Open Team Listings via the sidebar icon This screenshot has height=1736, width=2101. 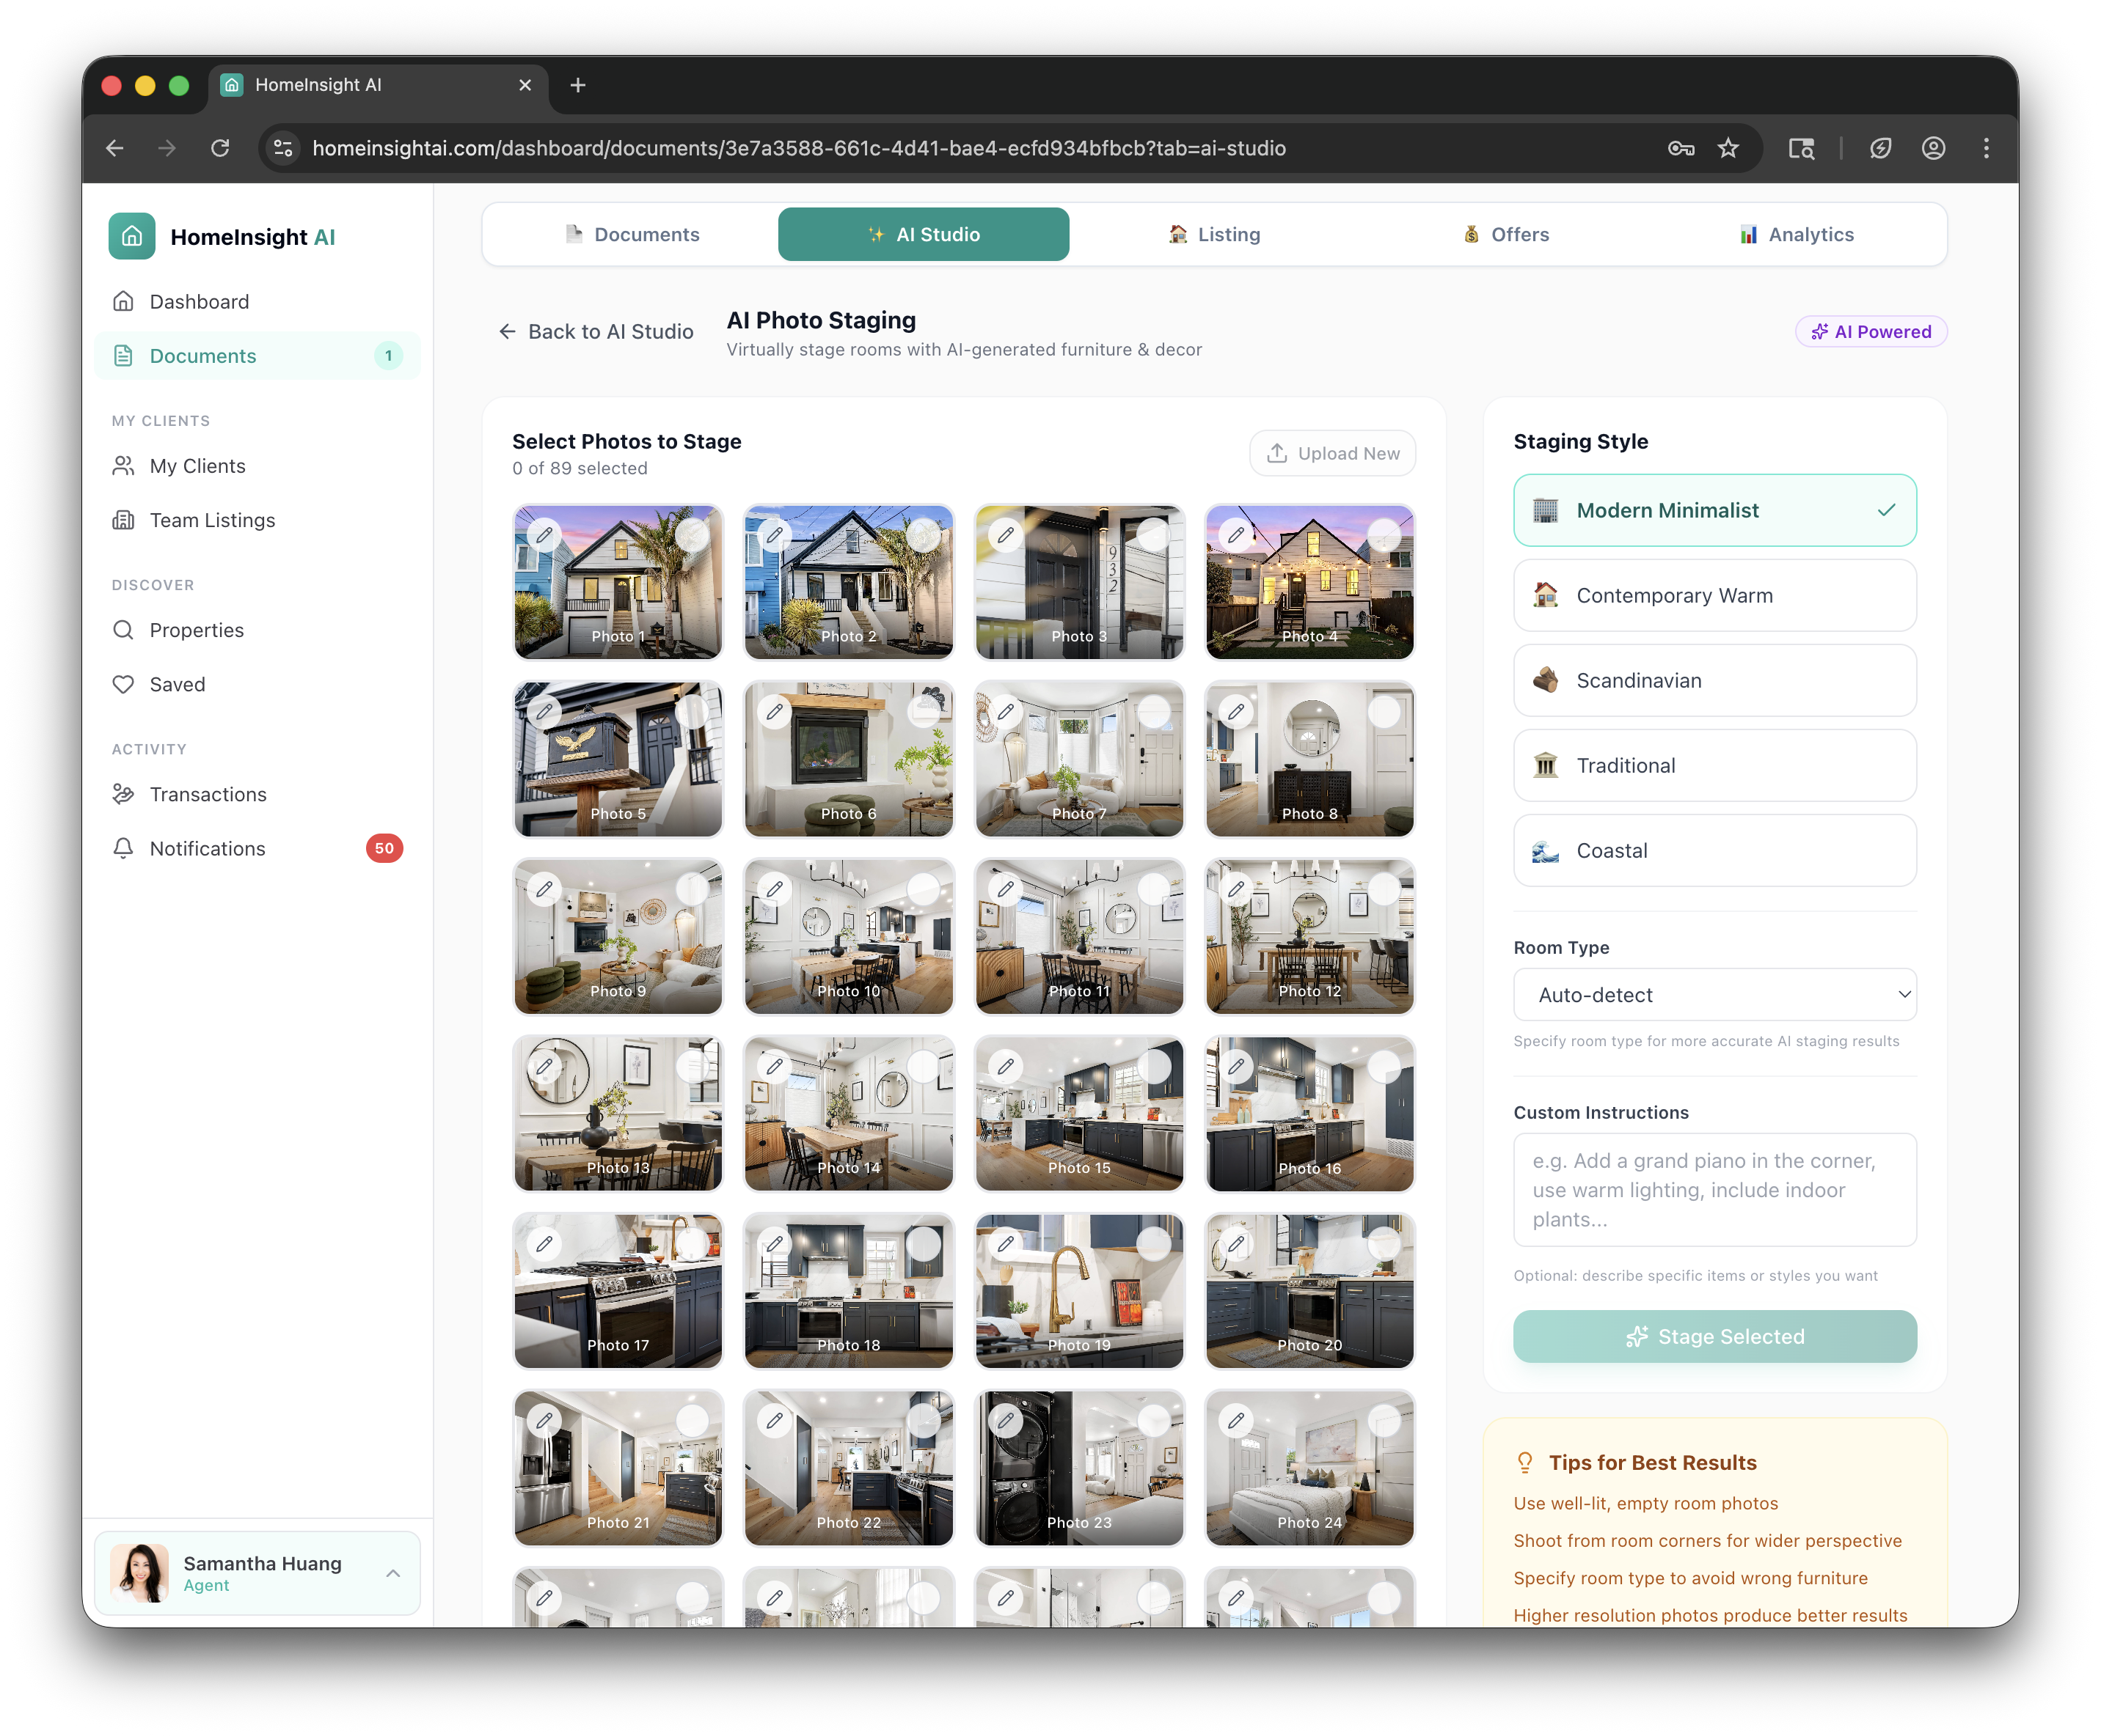coord(123,520)
